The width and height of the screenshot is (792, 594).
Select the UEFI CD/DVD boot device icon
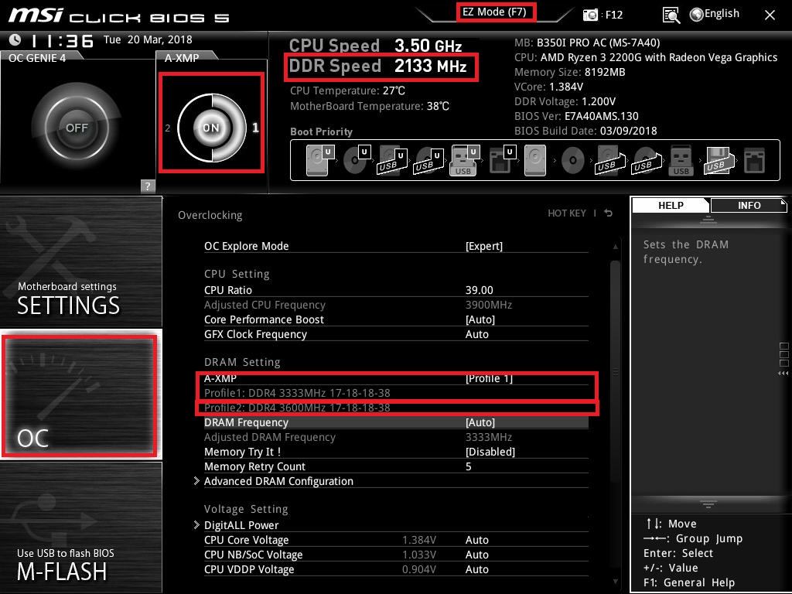(357, 160)
